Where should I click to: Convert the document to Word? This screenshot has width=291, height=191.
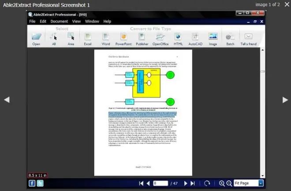pyautogui.click(x=106, y=37)
